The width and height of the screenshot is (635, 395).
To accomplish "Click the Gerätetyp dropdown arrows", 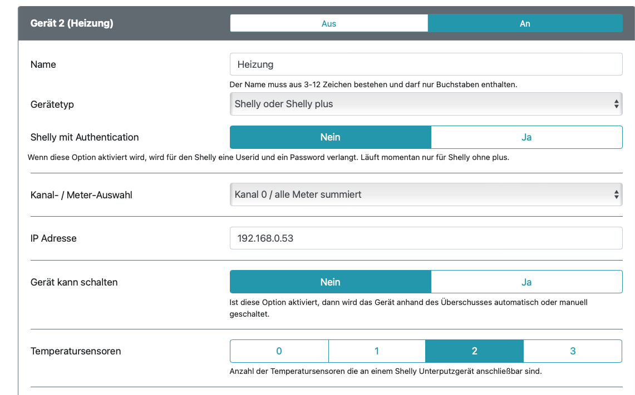I will click(x=616, y=104).
